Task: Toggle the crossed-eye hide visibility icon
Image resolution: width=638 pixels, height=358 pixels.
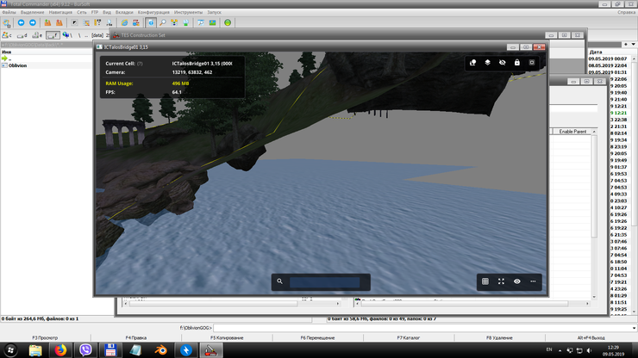Action: pyautogui.click(x=503, y=63)
